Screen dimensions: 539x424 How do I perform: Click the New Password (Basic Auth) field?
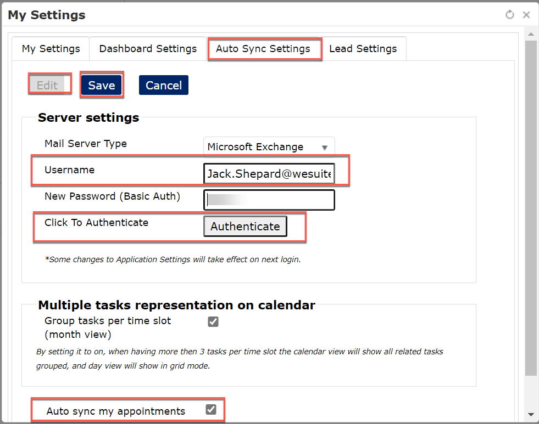pos(269,200)
